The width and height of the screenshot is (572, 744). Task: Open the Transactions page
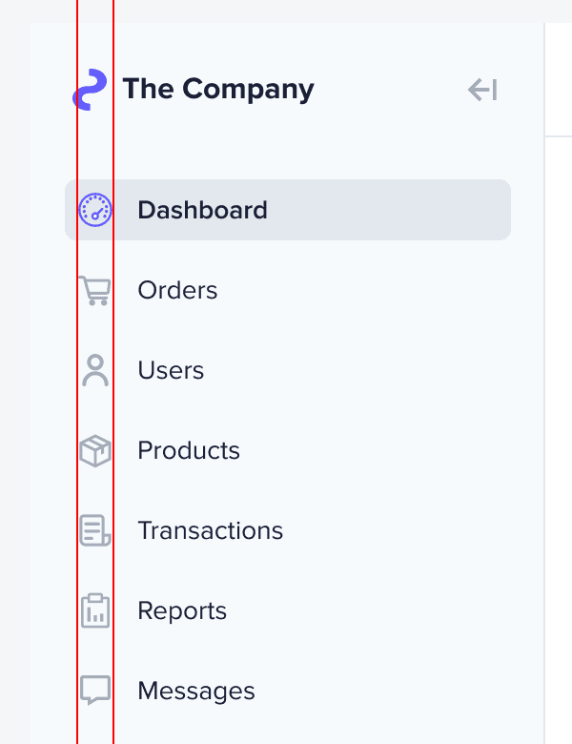pyautogui.click(x=211, y=530)
